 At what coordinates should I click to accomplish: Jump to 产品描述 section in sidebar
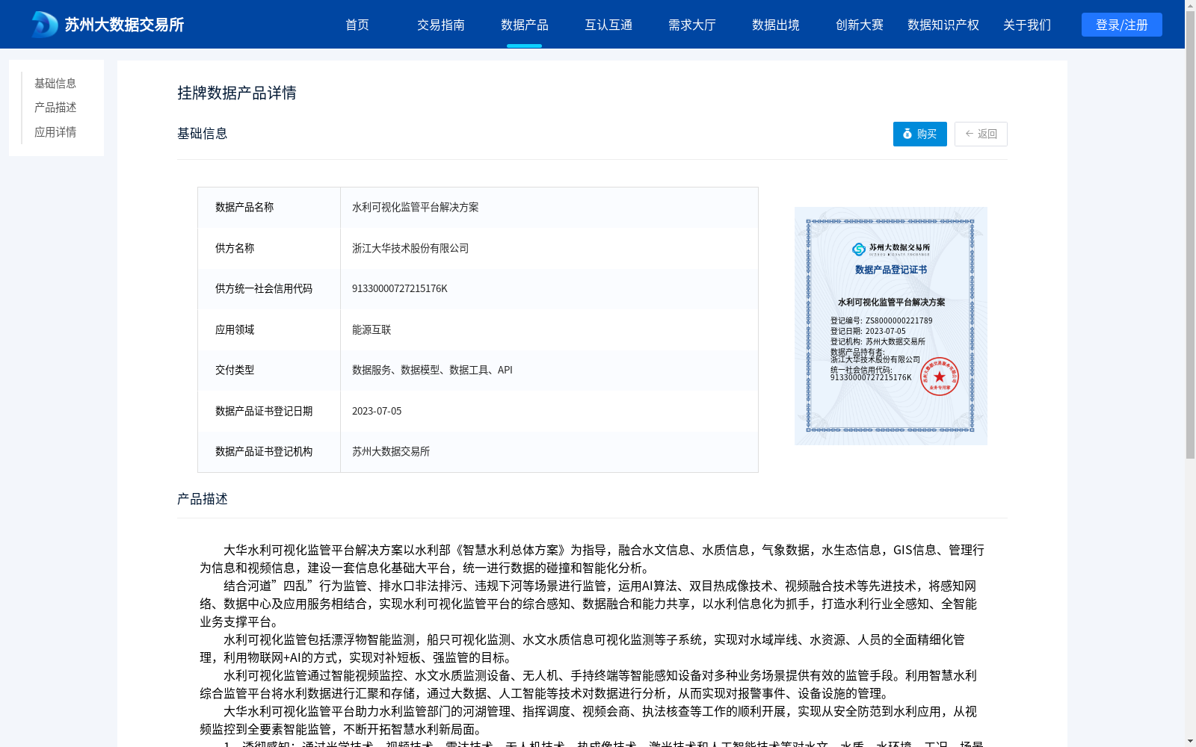click(x=55, y=108)
